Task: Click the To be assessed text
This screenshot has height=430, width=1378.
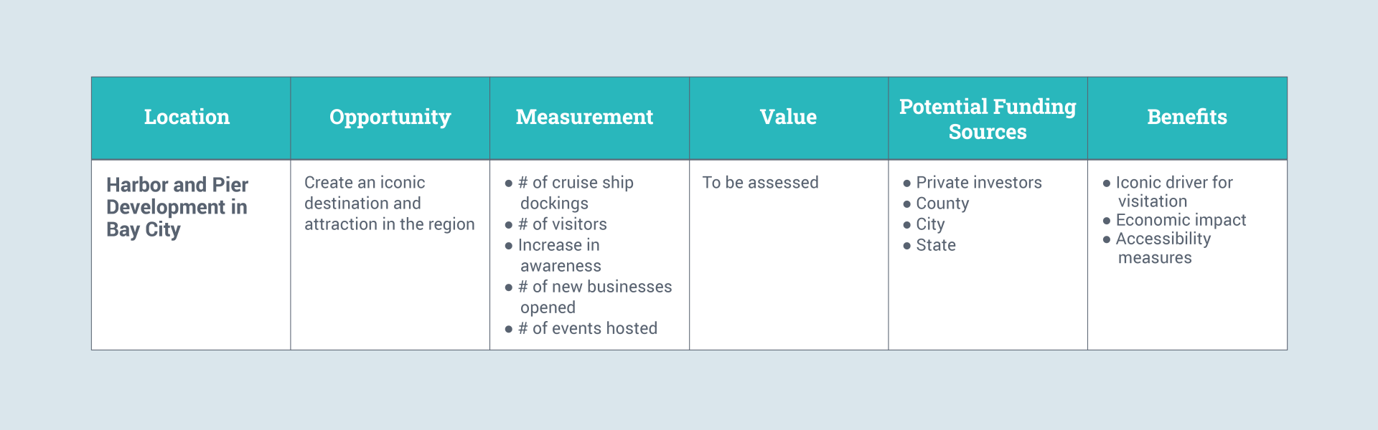Action: point(760,183)
